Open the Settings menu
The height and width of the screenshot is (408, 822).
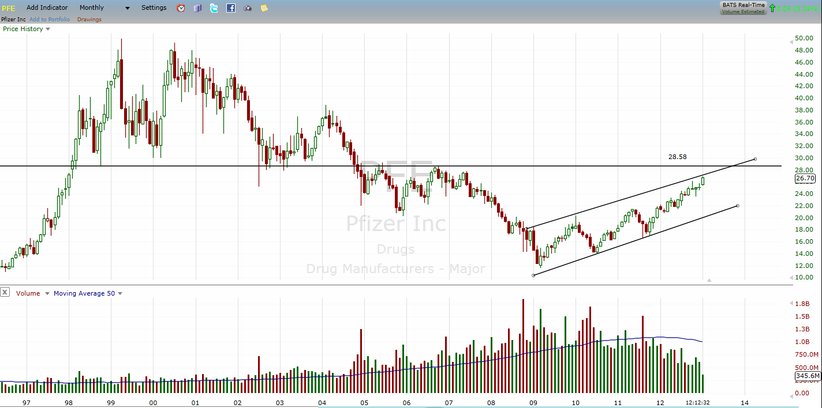click(x=154, y=7)
